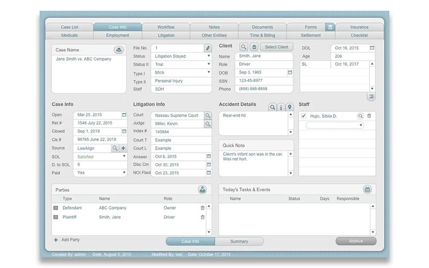The width and height of the screenshot is (429, 268).
Task: Click the plus icon beside Source field
Action: pyautogui.click(x=123, y=148)
